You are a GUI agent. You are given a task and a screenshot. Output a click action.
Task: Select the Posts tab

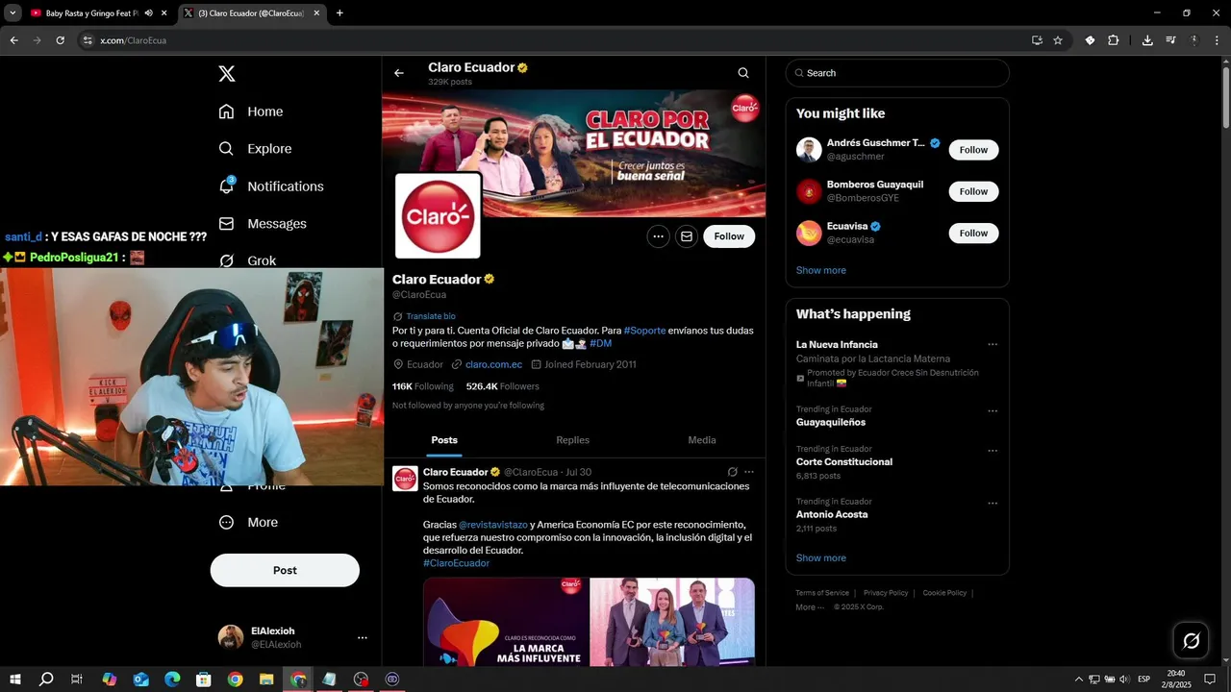444,440
